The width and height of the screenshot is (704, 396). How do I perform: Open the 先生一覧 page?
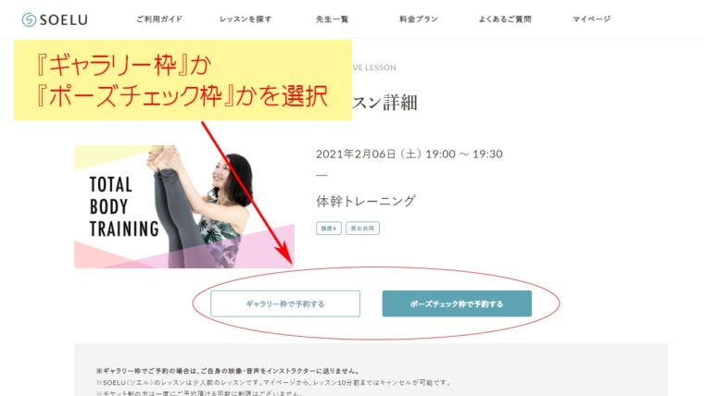pyautogui.click(x=333, y=19)
